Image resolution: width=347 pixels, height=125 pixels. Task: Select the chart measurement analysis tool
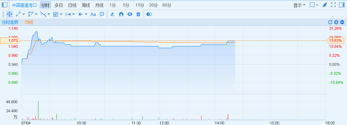(x=55, y=14)
